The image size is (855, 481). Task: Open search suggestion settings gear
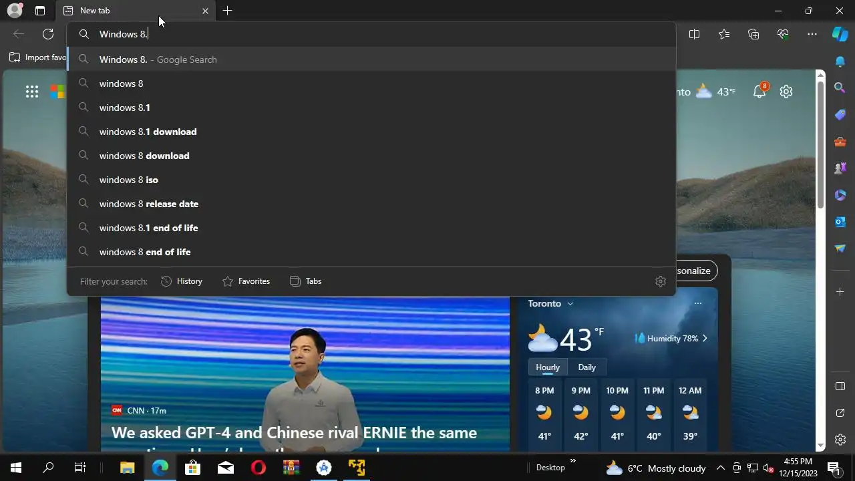tap(661, 281)
